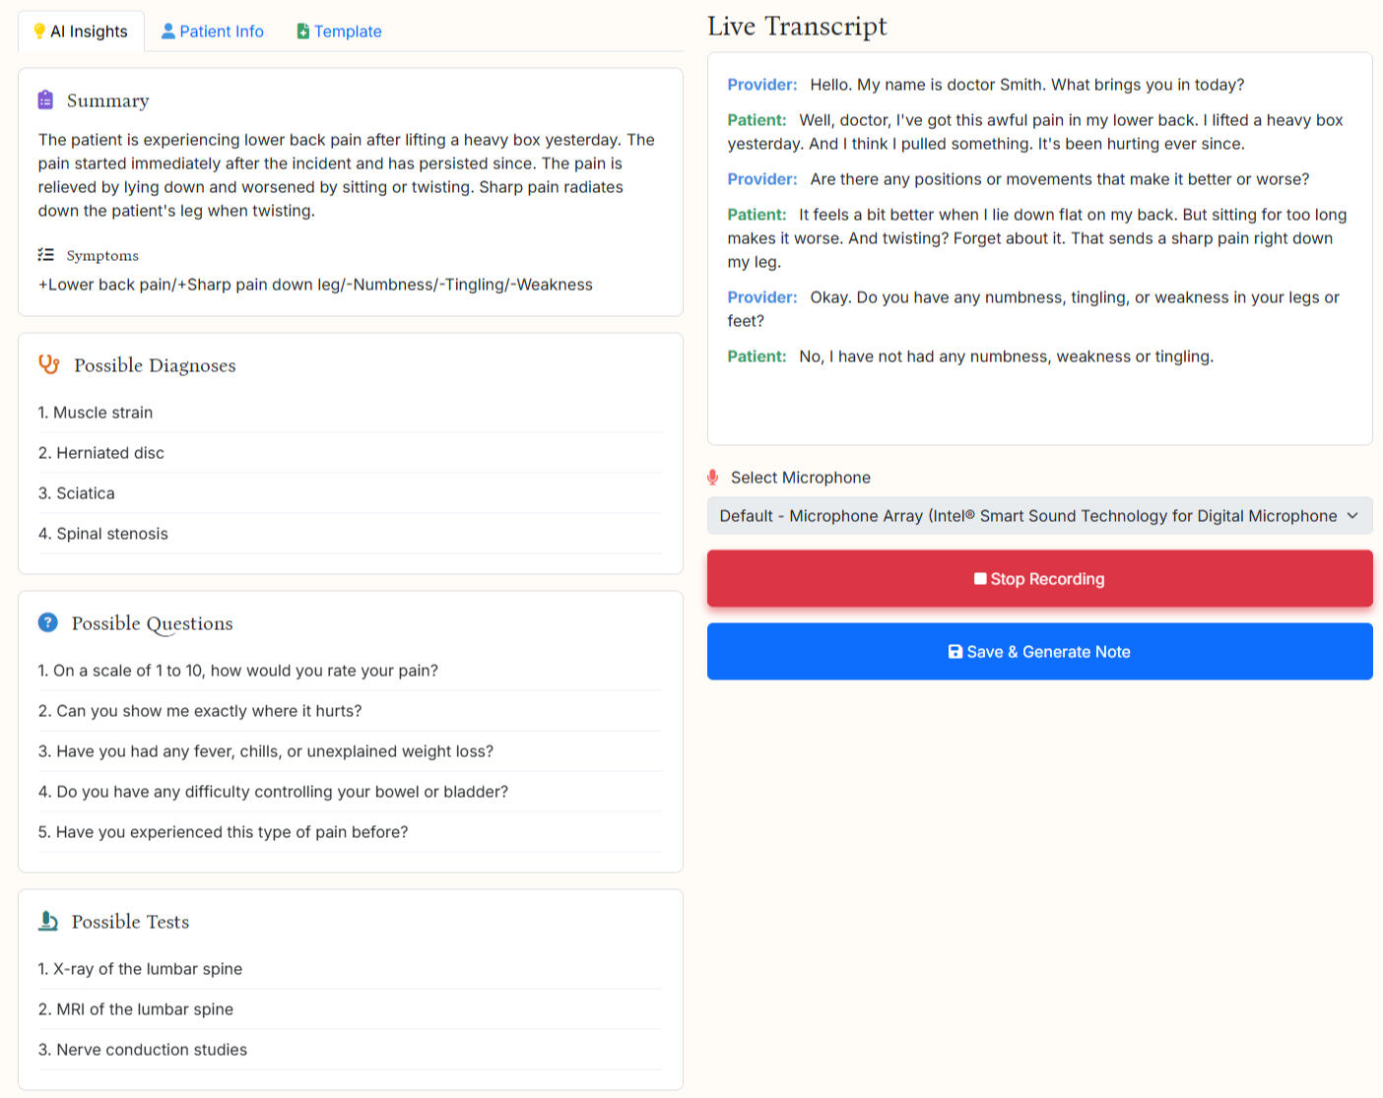
Task: Click Save & Generate Note button
Action: [1039, 652]
